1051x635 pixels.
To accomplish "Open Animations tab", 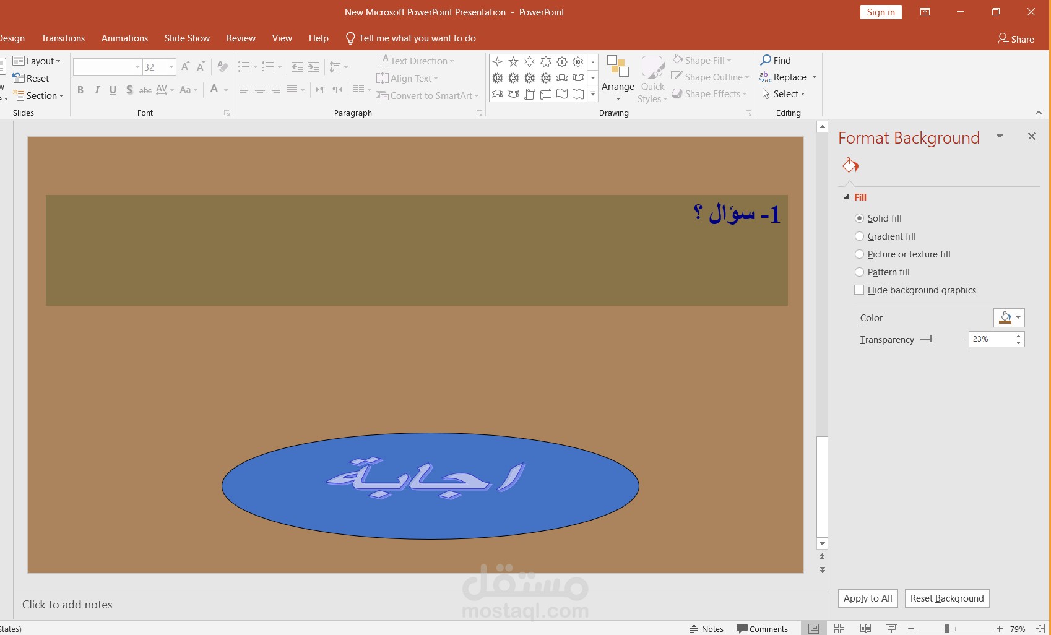I will tap(124, 38).
